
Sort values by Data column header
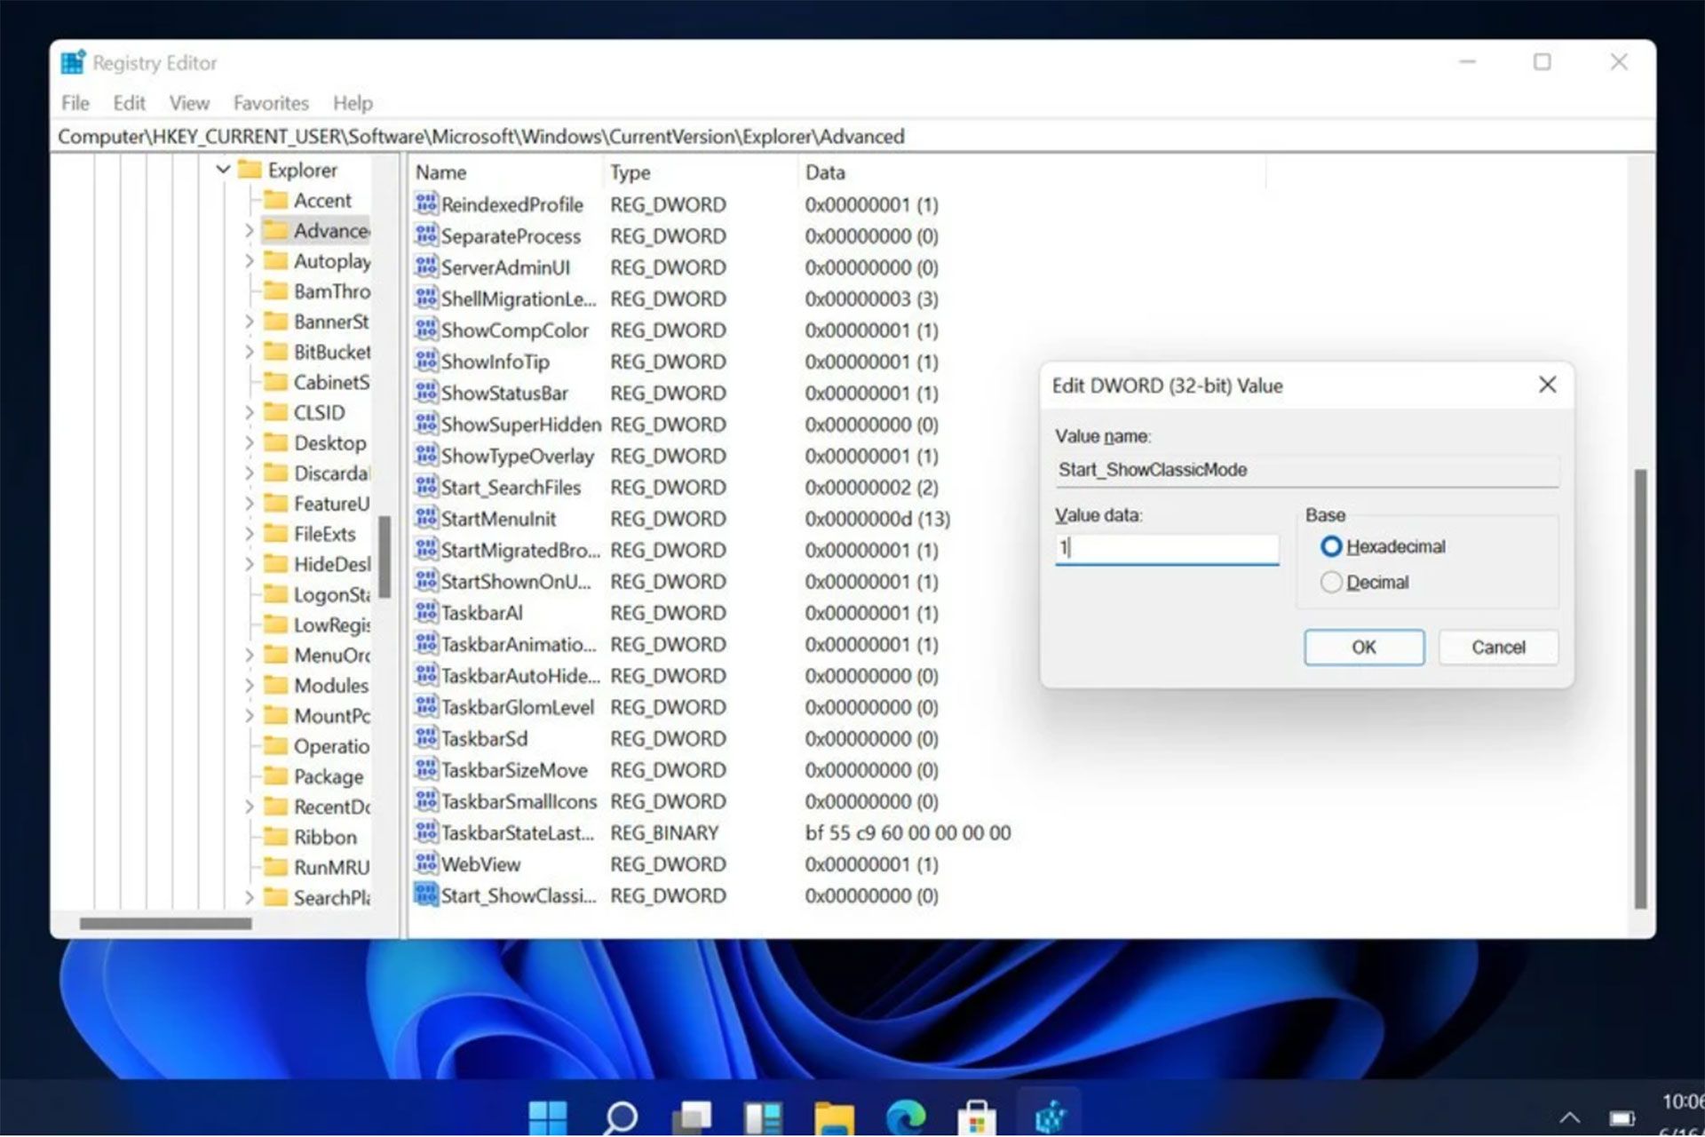pos(1031,172)
